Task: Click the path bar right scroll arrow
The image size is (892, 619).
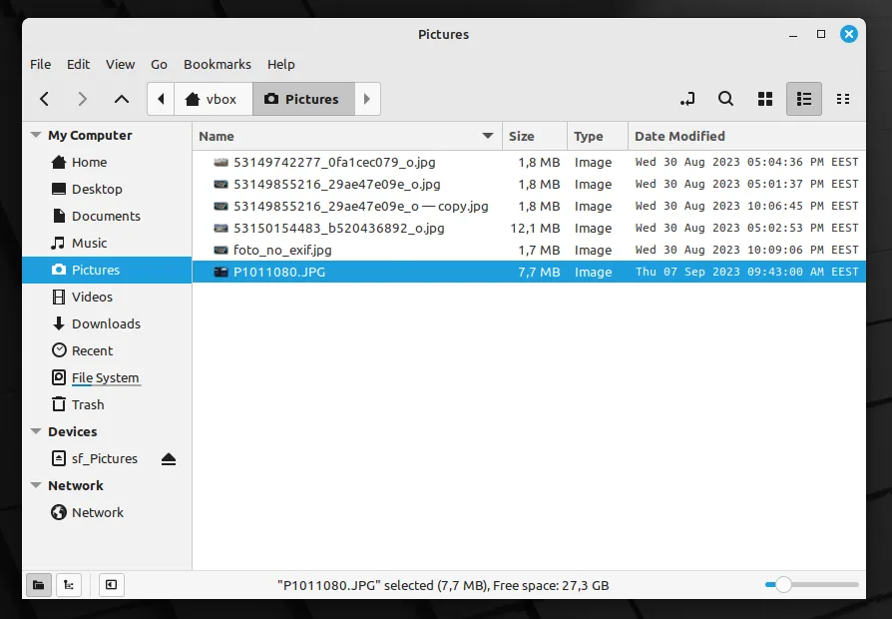Action: tap(367, 99)
